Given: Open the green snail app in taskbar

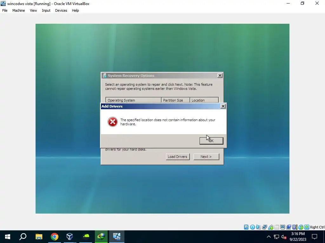Looking at the screenshot, I should [x=86, y=237].
